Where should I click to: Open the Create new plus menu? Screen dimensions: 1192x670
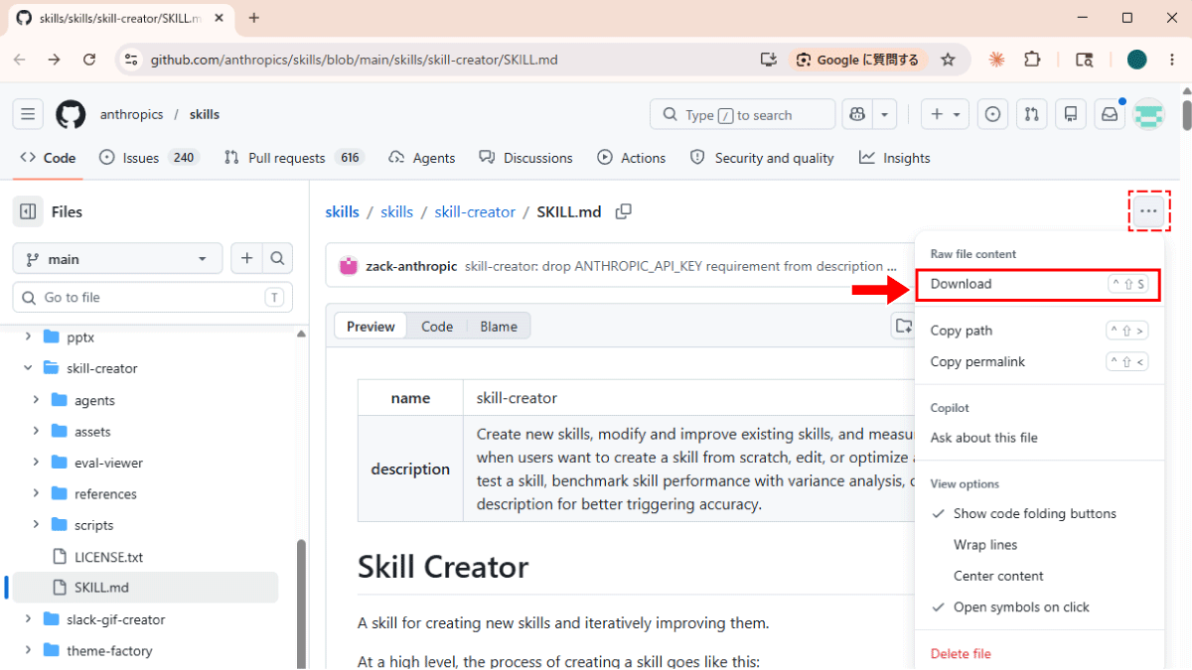click(x=945, y=114)
